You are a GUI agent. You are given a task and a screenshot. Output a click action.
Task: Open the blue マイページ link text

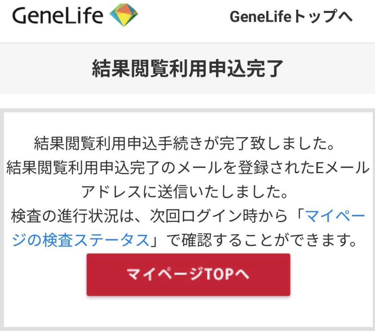[x=335, y=216]
